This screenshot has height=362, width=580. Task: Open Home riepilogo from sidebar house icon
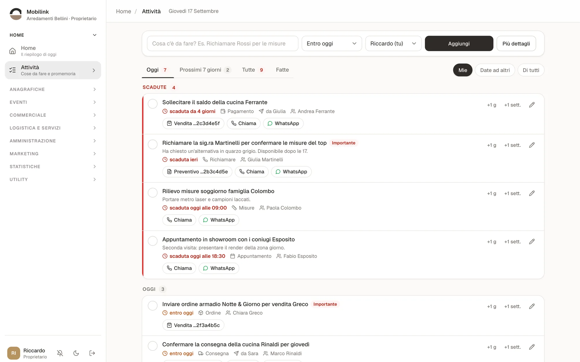pos(12,51)
